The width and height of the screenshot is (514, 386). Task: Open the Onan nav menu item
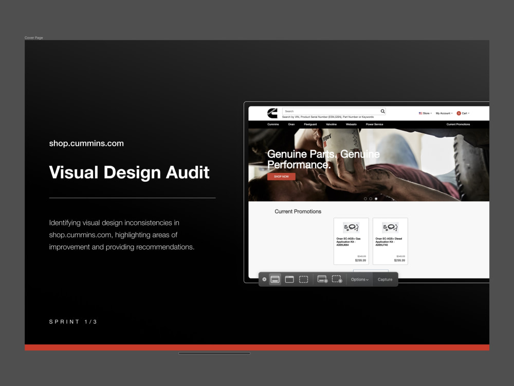coord(291,125)
